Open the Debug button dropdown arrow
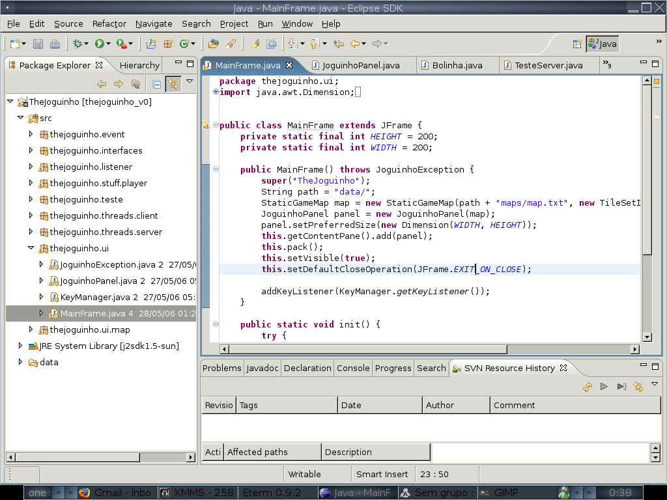The image size is (667, 500). (87, 44)
